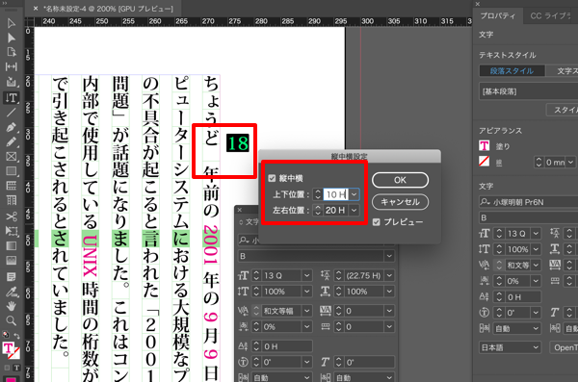
Task: Click the 小塚明朝 Pr6N font field
Action: pyautogui.click(x=529, y=202)
